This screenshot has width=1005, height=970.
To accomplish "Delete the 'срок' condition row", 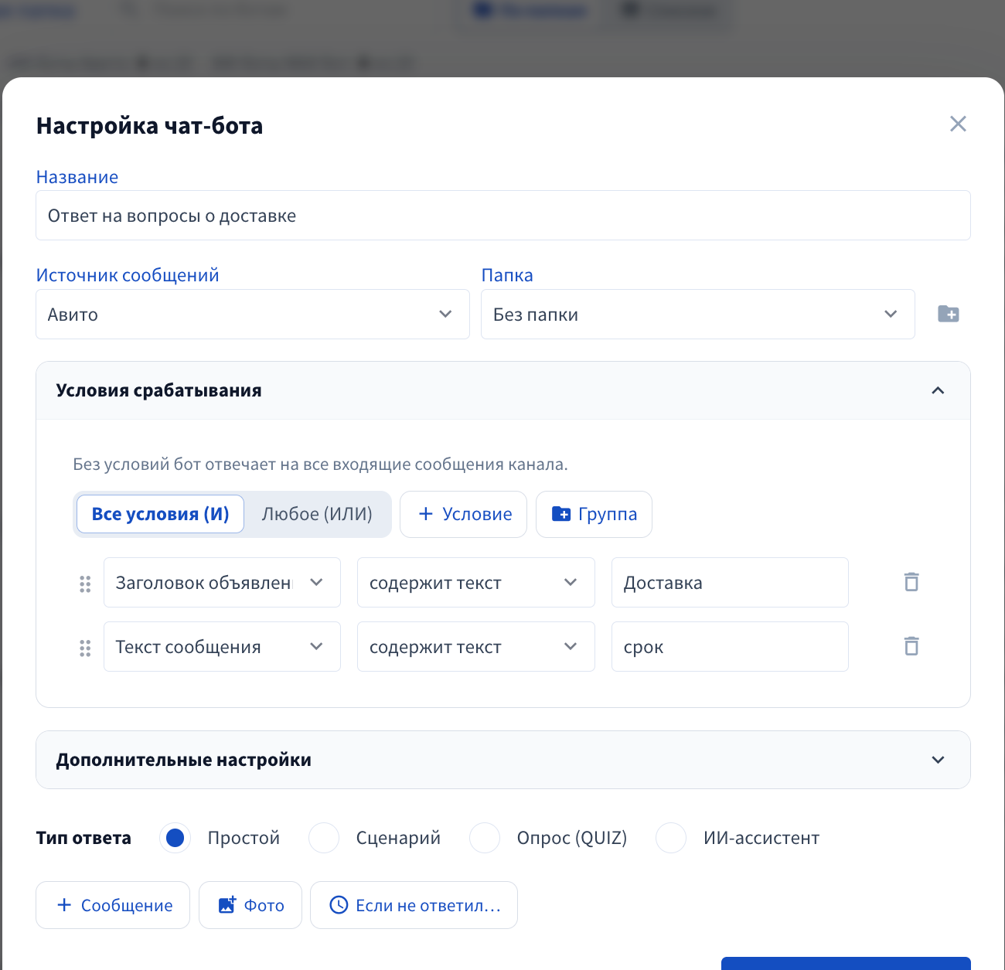I will point(911,646).
